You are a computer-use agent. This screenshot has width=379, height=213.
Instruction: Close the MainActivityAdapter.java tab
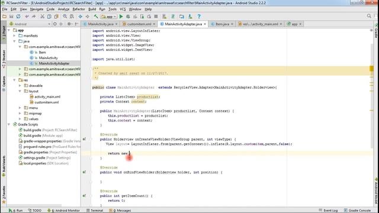click(205, 24)
